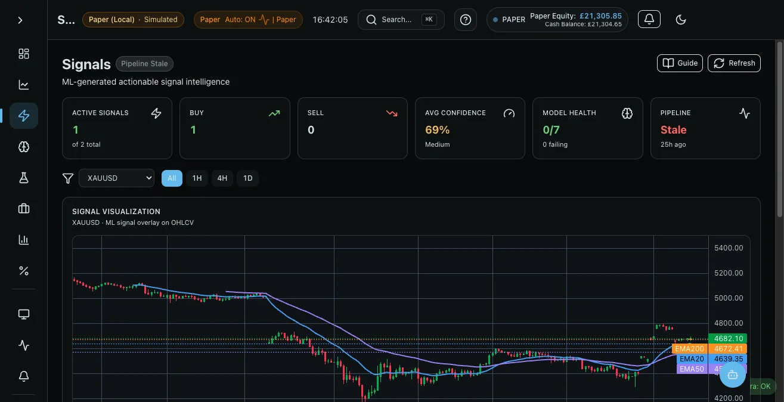Click the Buy card trending-up icon
The height and width of the screenshot is (402, 784).
point(274,113)
